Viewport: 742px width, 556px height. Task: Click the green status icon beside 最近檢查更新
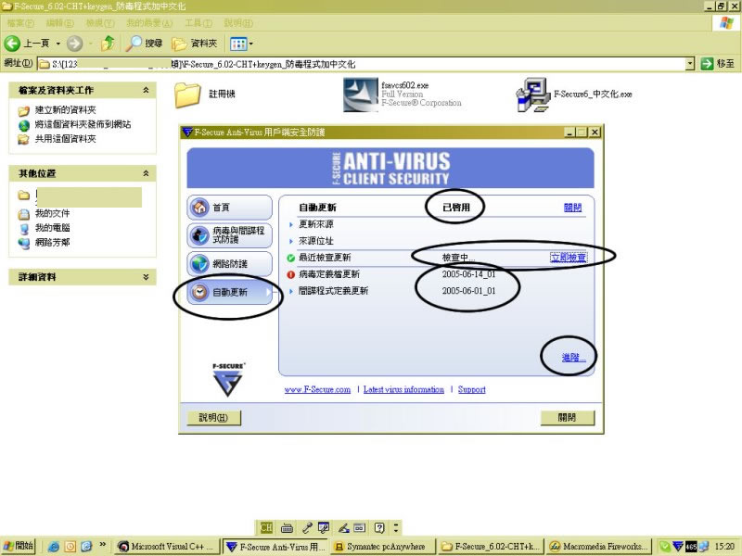pos(291,259)
